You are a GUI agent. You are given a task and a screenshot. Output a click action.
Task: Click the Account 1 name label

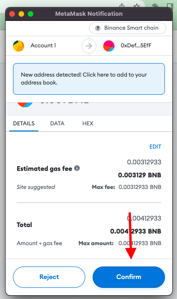coord(43,45)
